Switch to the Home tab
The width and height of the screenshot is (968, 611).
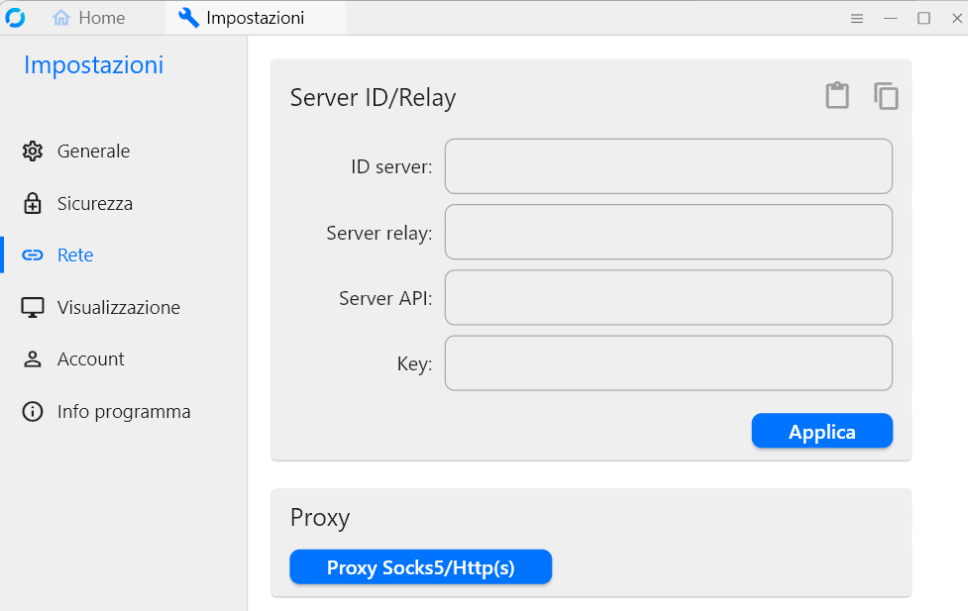(89, 18)
